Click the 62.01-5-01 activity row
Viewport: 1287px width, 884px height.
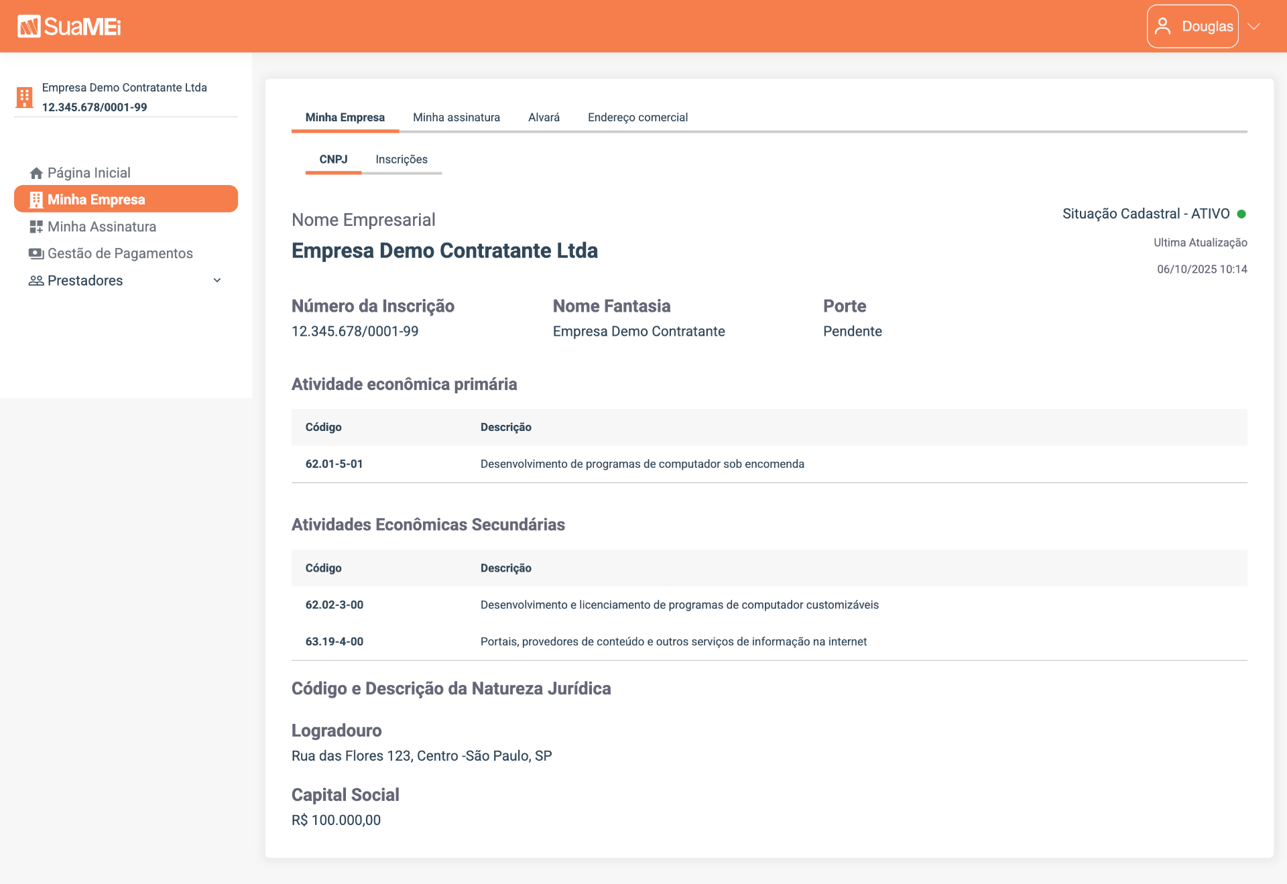(x=769, y=464)
